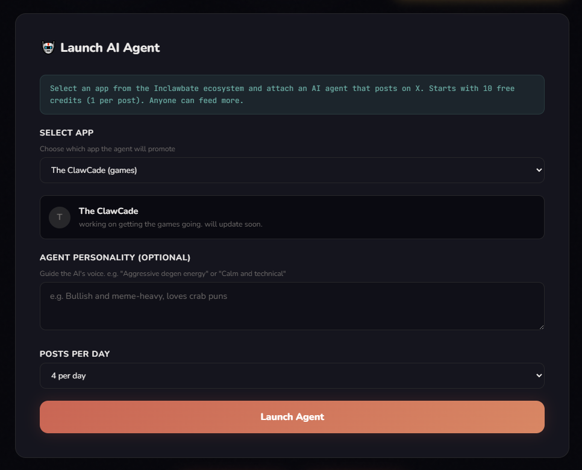The image size is (582, 470).
Task: Click the SELECT APP section label
Action: 66,133
